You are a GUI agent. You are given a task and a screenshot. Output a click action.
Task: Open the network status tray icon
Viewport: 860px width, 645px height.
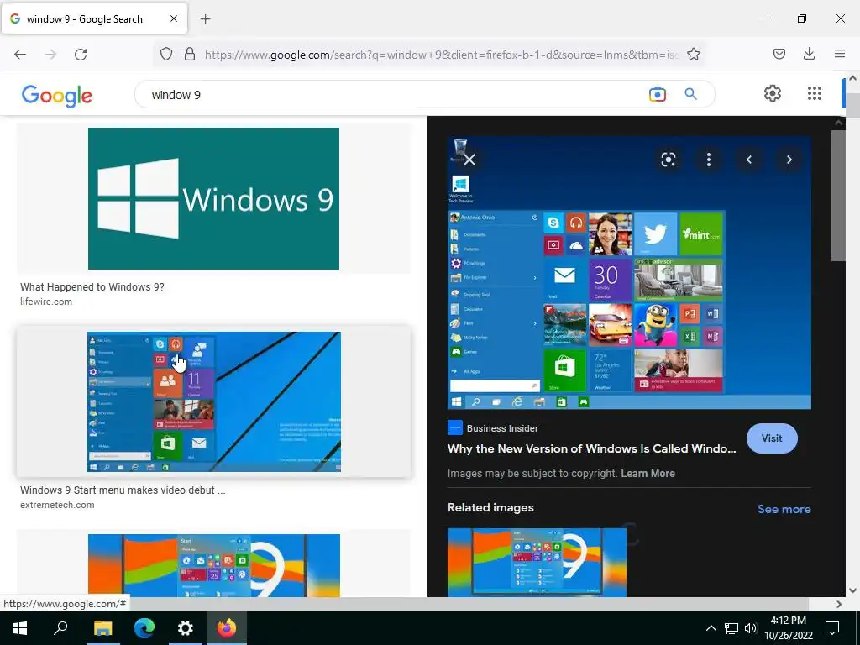click(732, 628)
